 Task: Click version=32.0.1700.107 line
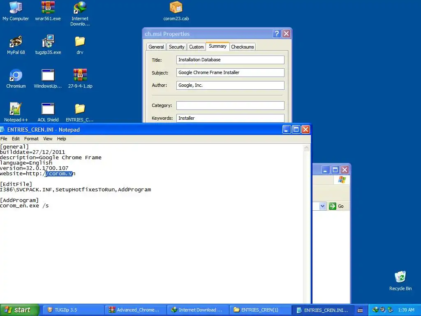34,168
